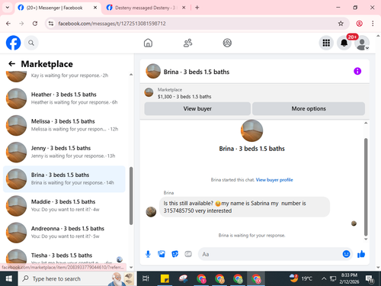Screen dimensions: 381x286
Task: Click the conversation pane scrollbar
Action: coord(366,187)
